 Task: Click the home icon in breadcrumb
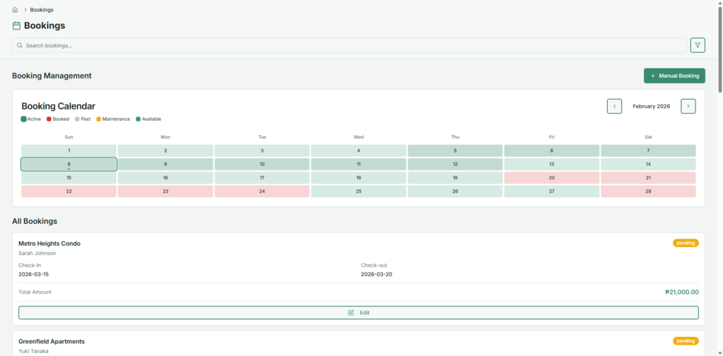point(15,10)
